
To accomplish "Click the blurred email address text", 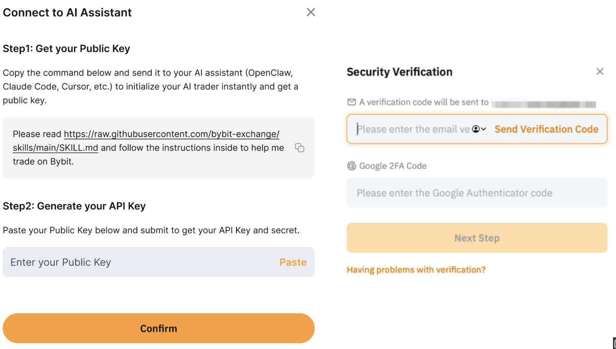I will pyautogui.click(x=544, y=104).
